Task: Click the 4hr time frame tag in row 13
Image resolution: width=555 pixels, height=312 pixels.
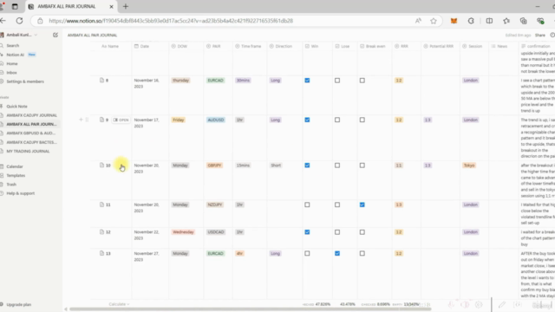Action: click(x=239, y=253)
